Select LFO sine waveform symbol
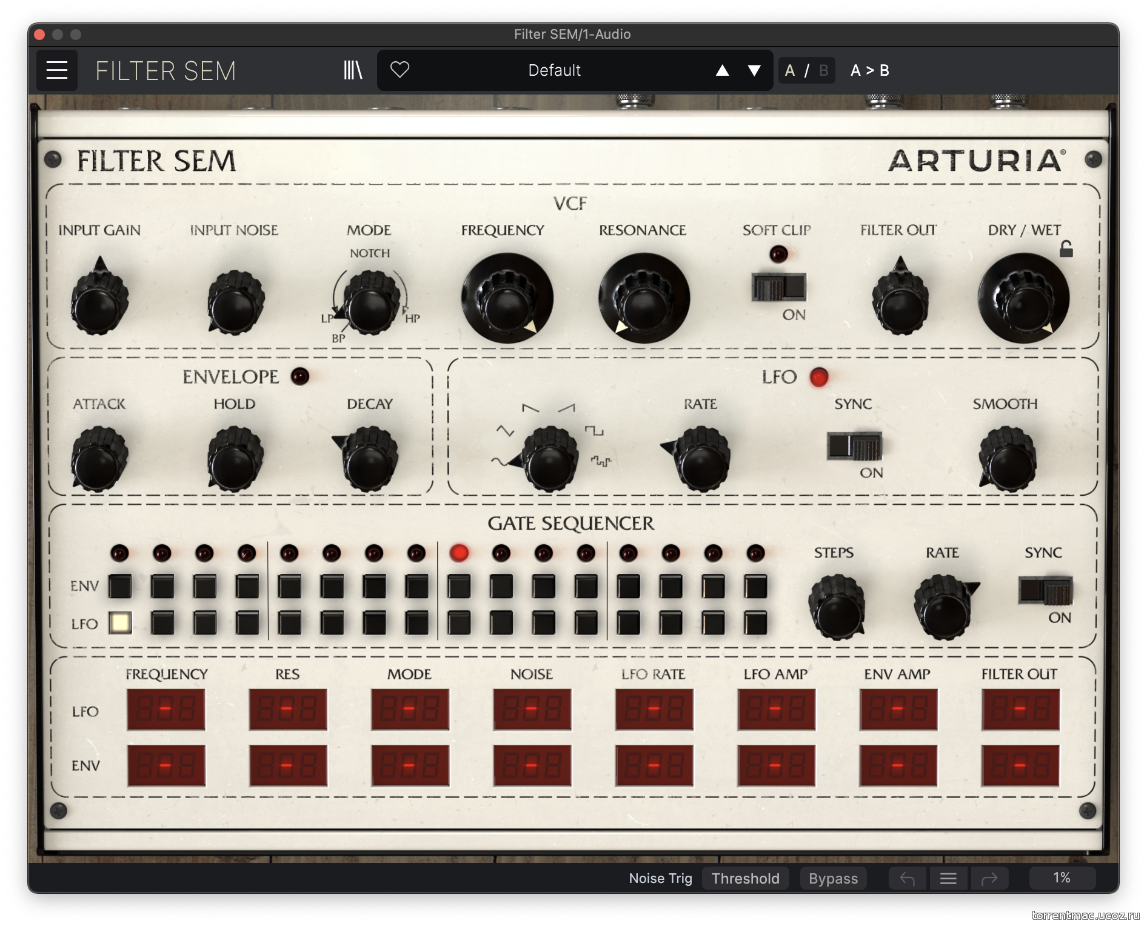Screen dimensions: 1147x926 tap(500, 462)
